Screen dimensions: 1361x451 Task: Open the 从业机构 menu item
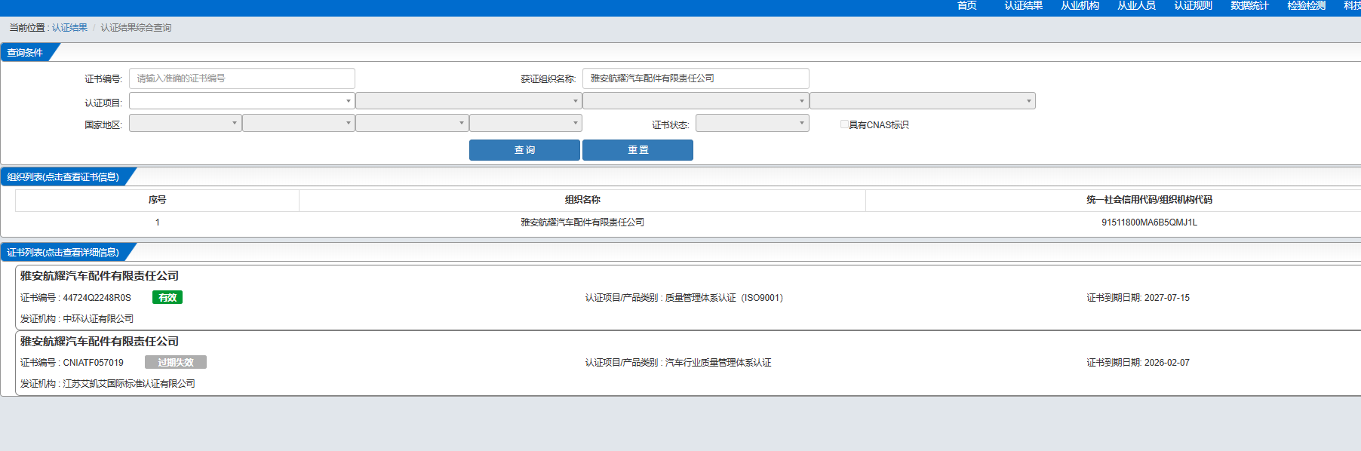pyautogui.click(x=1080, y=5)
